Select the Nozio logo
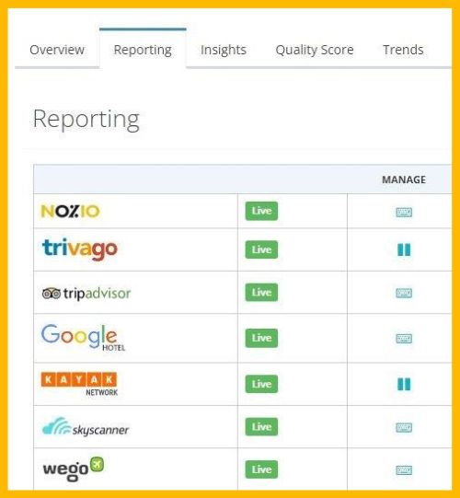The image size is (460, 498). coord(70,211)
